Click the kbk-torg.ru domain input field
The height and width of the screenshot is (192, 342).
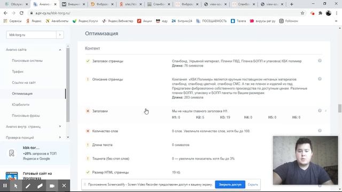coord(31,35)
